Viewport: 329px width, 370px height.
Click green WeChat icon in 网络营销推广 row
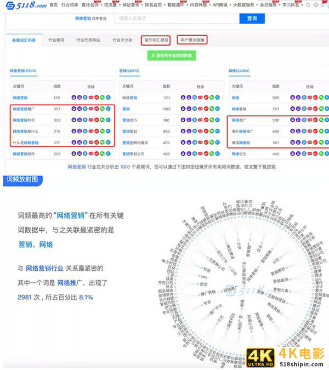pos(102,109)
